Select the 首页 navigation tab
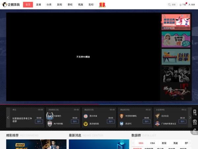This screenshot has width=198, height=149. [28, 5]
